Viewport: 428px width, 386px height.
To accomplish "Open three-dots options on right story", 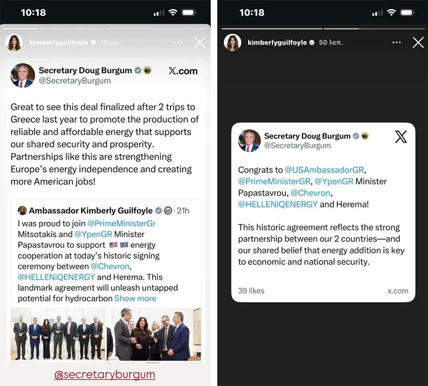I will click(x=396, y=43).
